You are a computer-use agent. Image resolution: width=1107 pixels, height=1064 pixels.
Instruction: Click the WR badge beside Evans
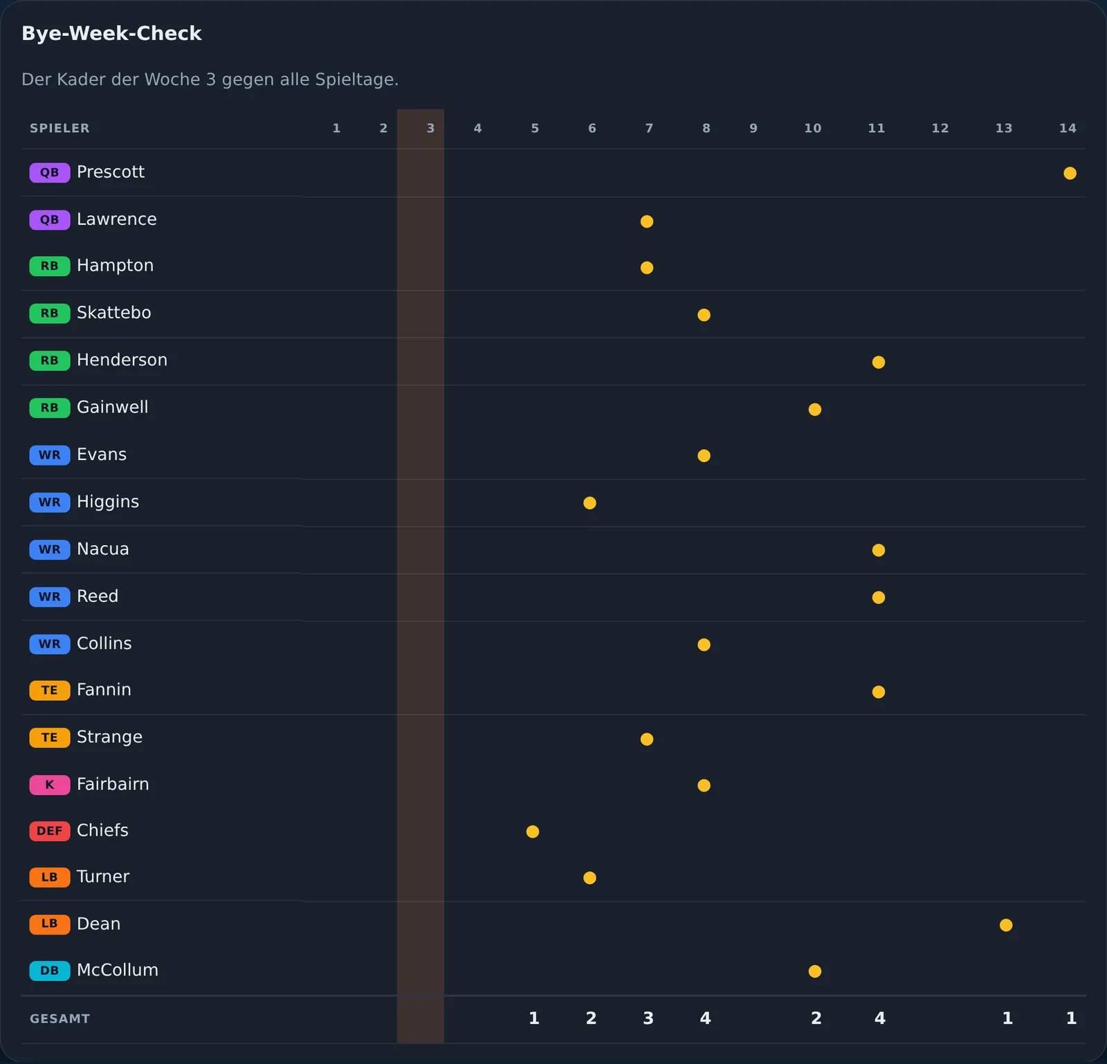pos(50,455)
